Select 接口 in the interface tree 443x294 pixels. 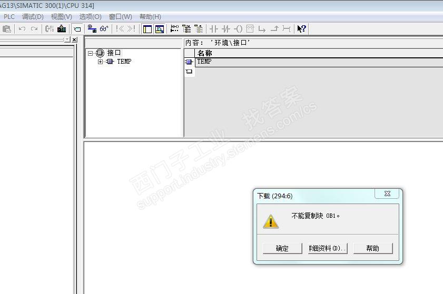[x=114, y=53]
